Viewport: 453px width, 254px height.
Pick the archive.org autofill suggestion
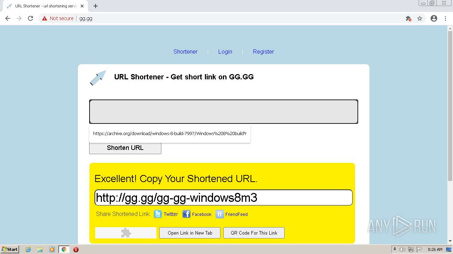click(170, 133)
